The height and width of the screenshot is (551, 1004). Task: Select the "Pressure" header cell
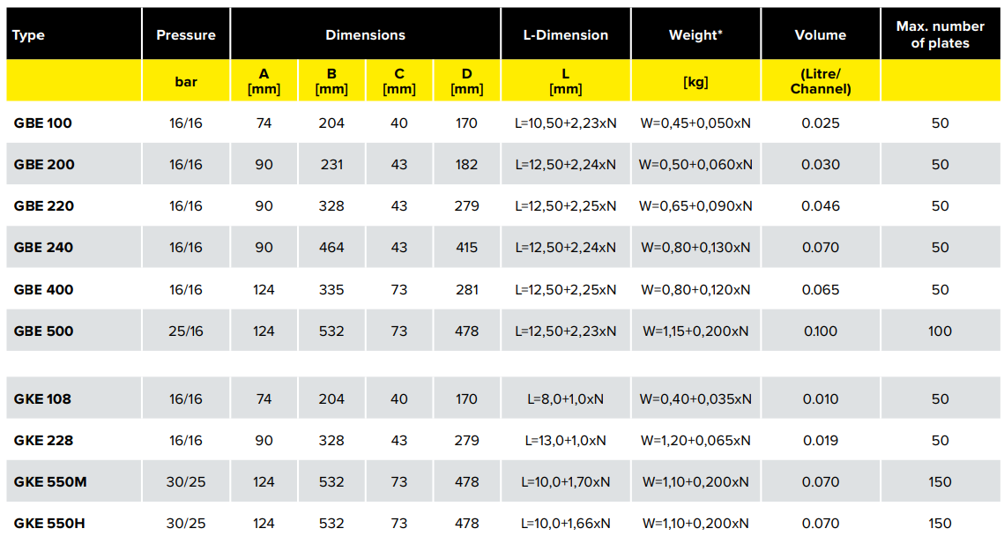coord(186,34)
